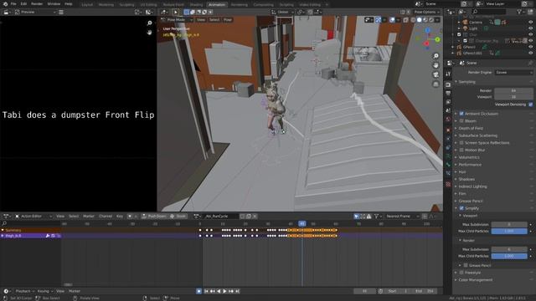Open the Output properties tab icon
536x301 pixels.
coord(448,93)
